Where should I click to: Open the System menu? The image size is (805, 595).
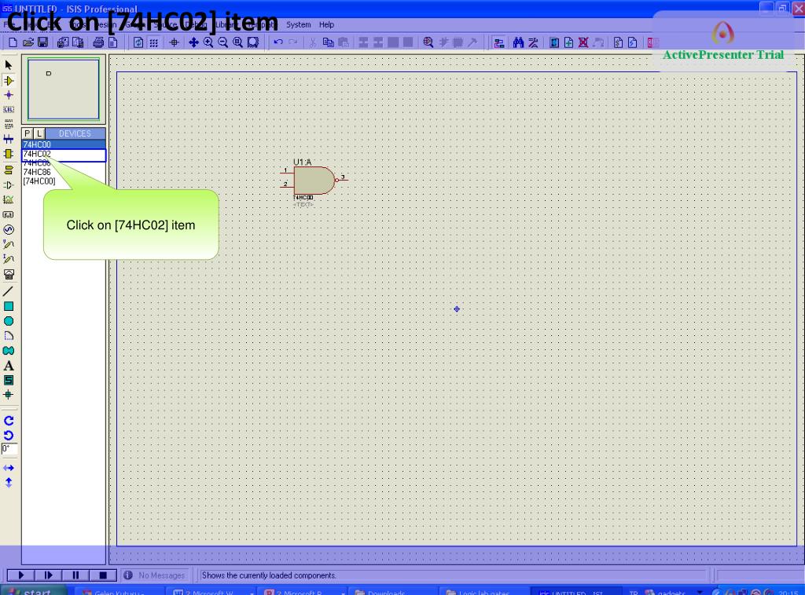tap(298, 24)
